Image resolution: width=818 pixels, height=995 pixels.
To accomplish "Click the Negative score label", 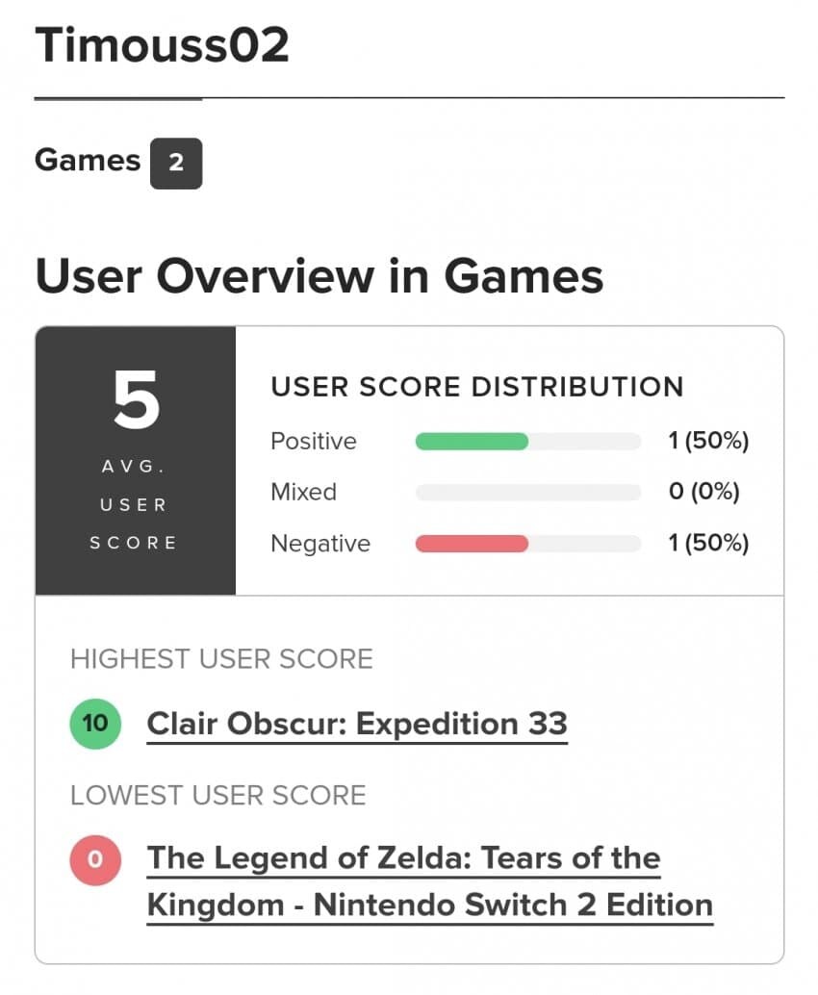I will tap(320, 544).
